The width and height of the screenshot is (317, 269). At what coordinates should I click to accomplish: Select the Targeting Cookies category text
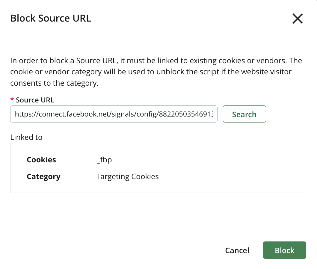(128, 176)
